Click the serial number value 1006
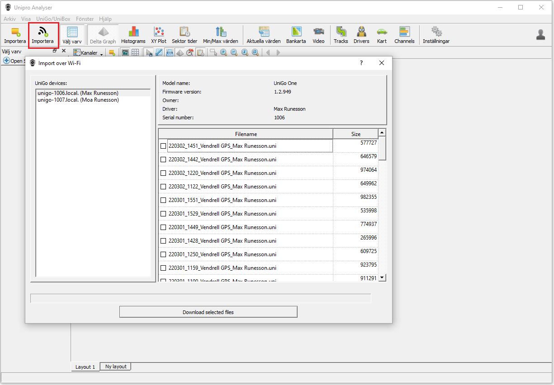The height and width of the screenshot is (385, 554). tap(279, 117)
